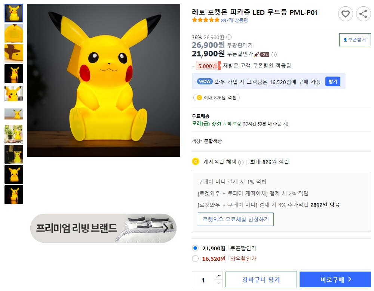Click the WOW badge in membership banner

(x=204, y=81)
